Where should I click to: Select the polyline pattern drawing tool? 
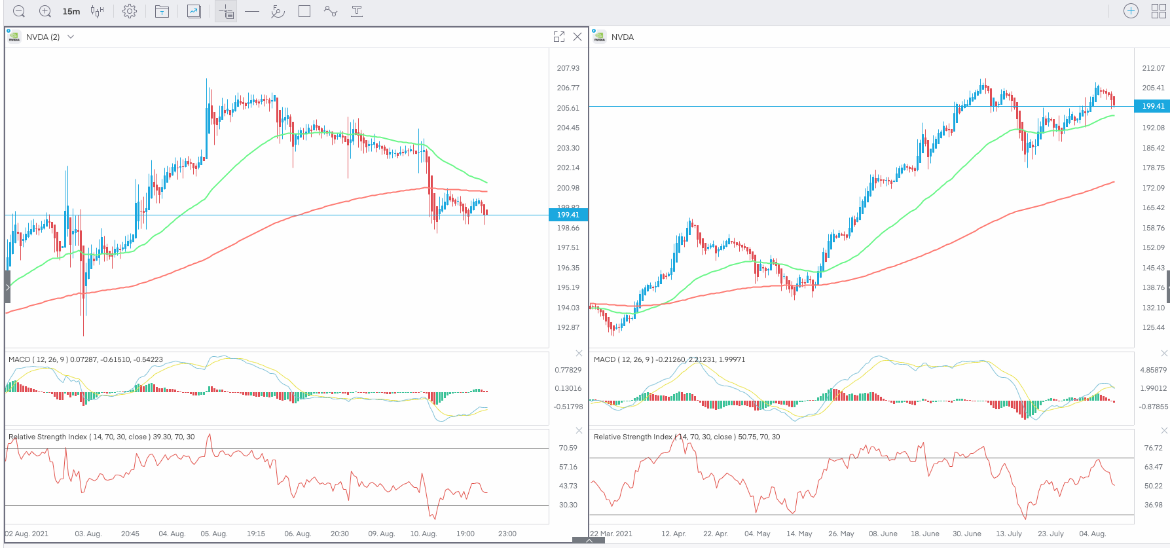(331, 11)
